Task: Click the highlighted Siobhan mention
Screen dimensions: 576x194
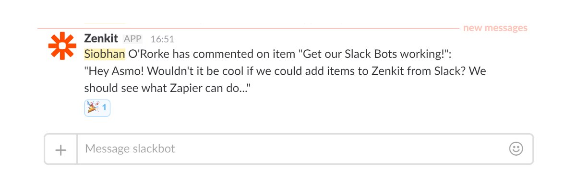Action: [x=105, y=54]
